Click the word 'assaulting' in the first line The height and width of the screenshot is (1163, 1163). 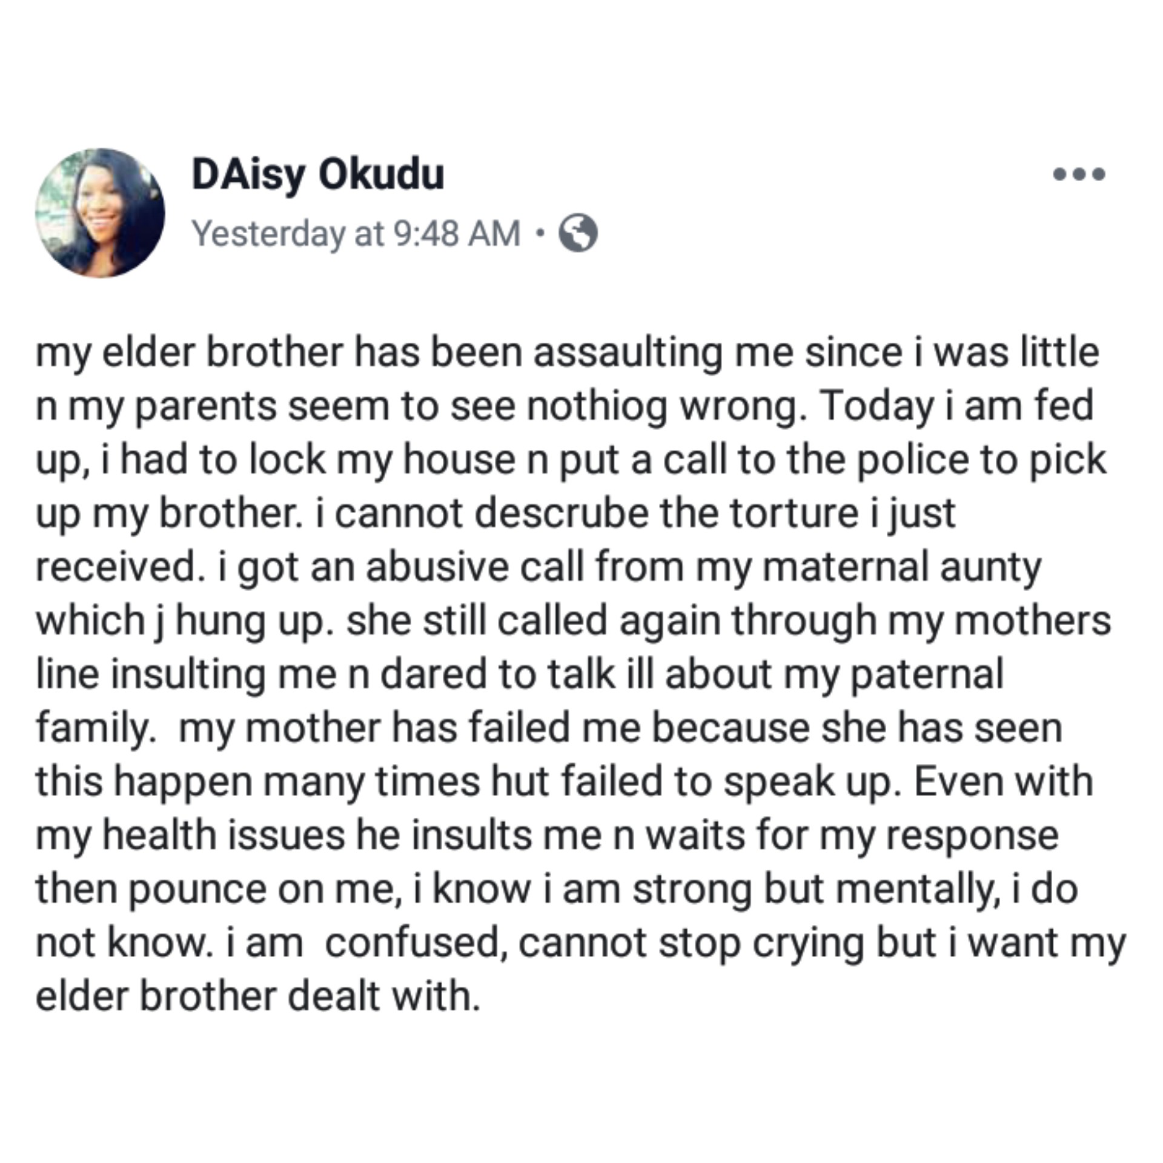pyautogui.click(x=628, y=352)
